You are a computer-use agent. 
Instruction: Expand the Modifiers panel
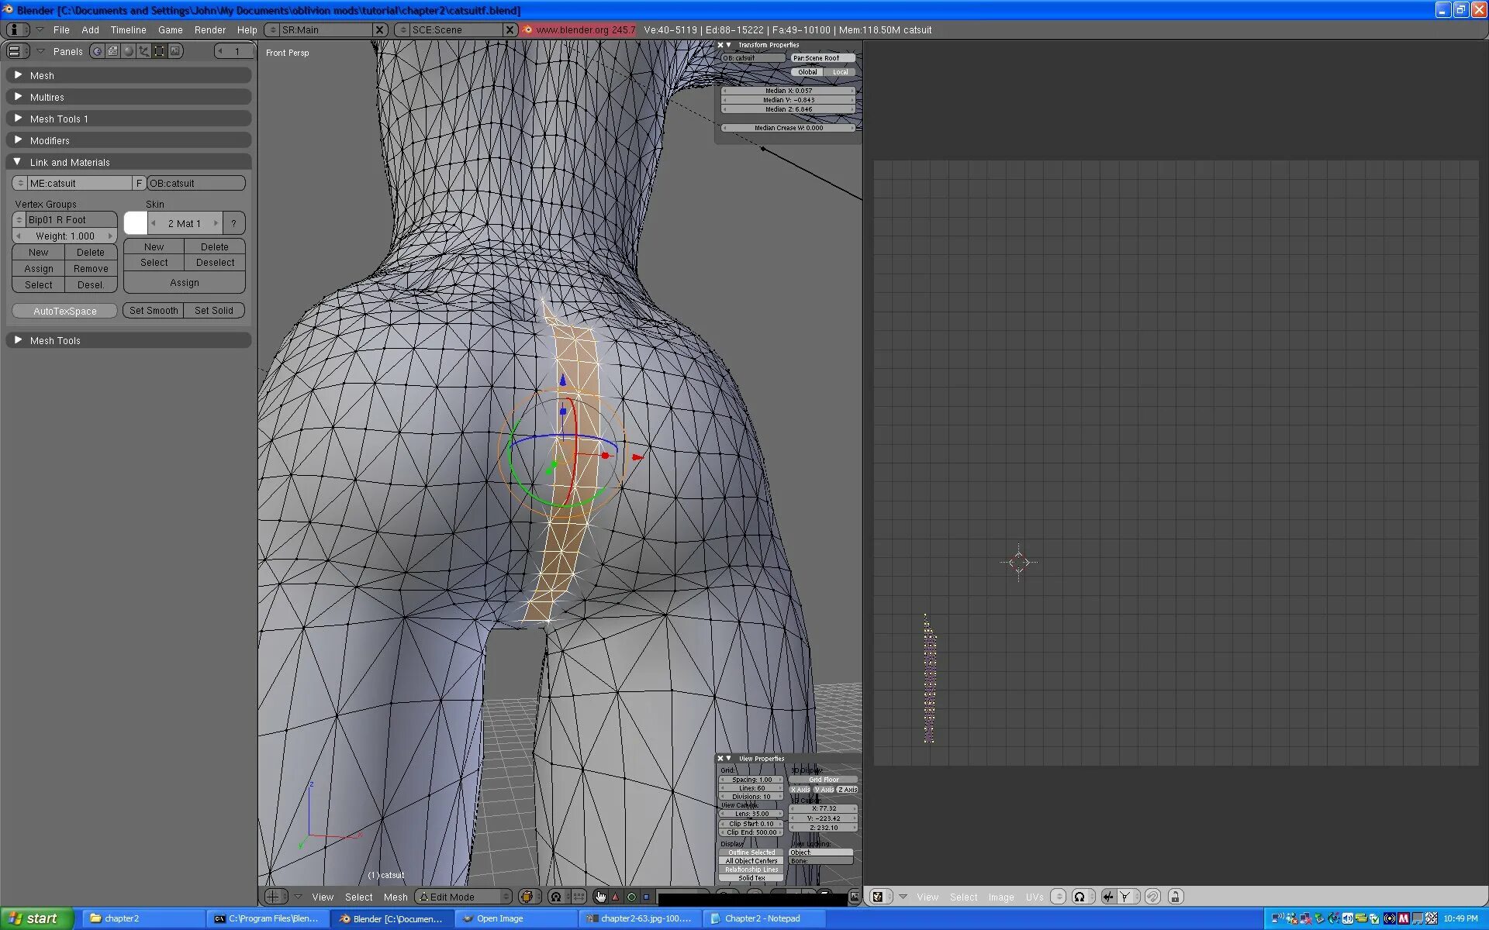18,140
